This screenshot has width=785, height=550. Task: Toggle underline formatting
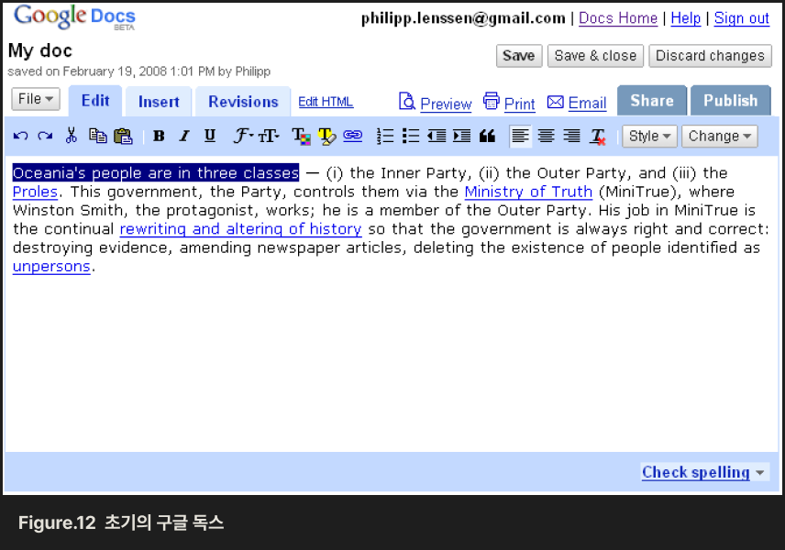(x=210, y=136)
